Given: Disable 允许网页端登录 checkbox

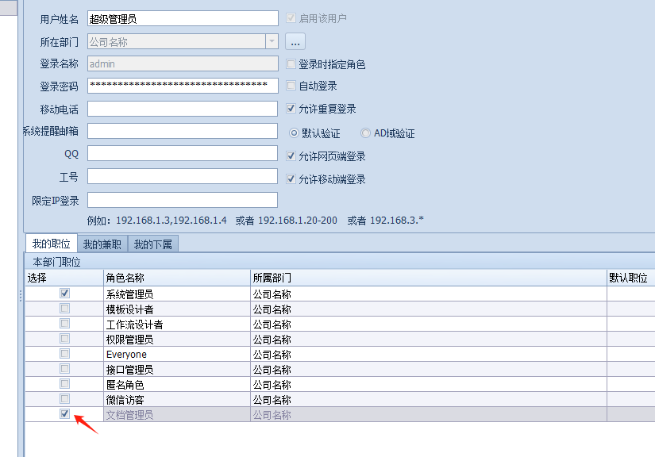Looking at the screenshot, I should (291, 156).
